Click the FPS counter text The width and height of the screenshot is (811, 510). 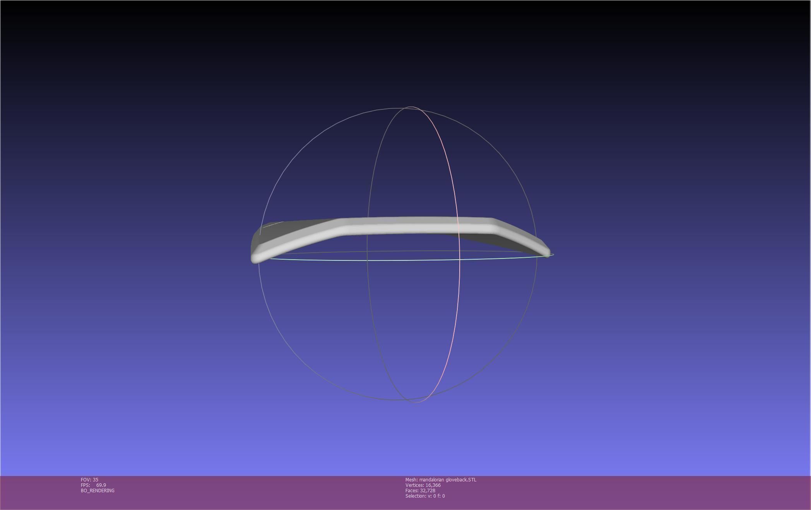pos(93,485)
